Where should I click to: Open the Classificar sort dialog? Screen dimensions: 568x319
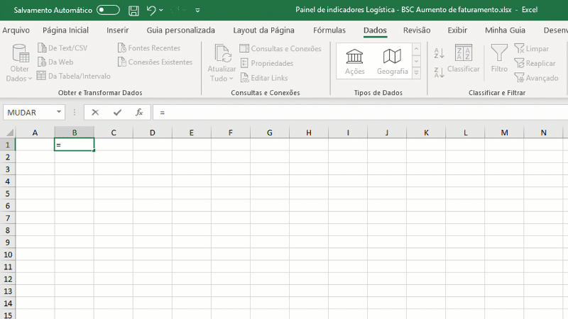(464, 60)
